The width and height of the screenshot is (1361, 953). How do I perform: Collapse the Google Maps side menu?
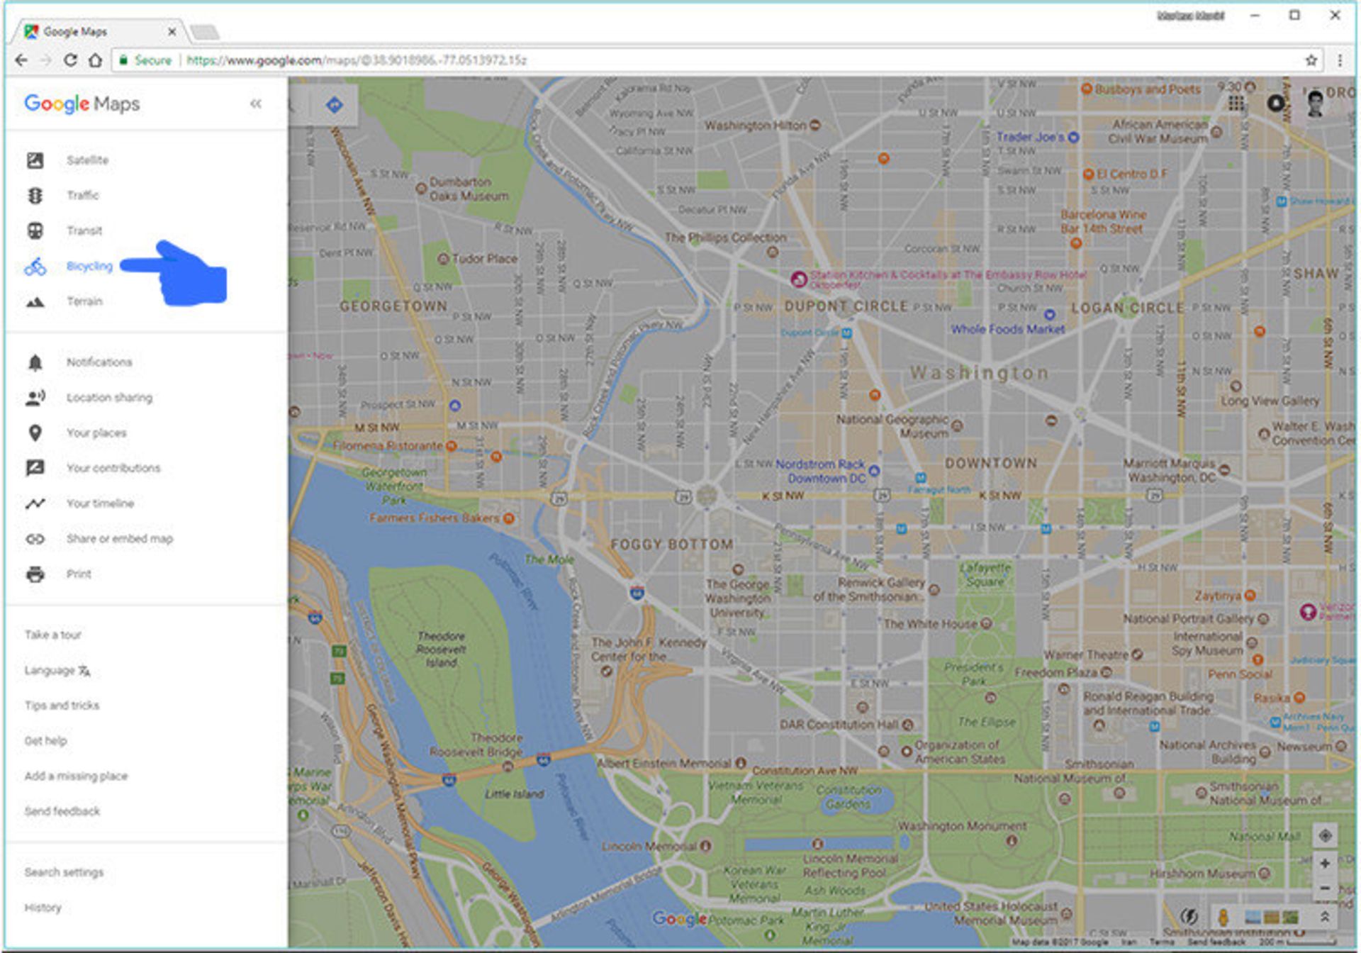click(256, 104)
